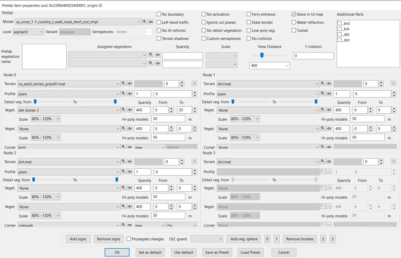Click arrow icon beside 'det stones 3'
Viewport: 401px width, 258px height.
[130, 110]
